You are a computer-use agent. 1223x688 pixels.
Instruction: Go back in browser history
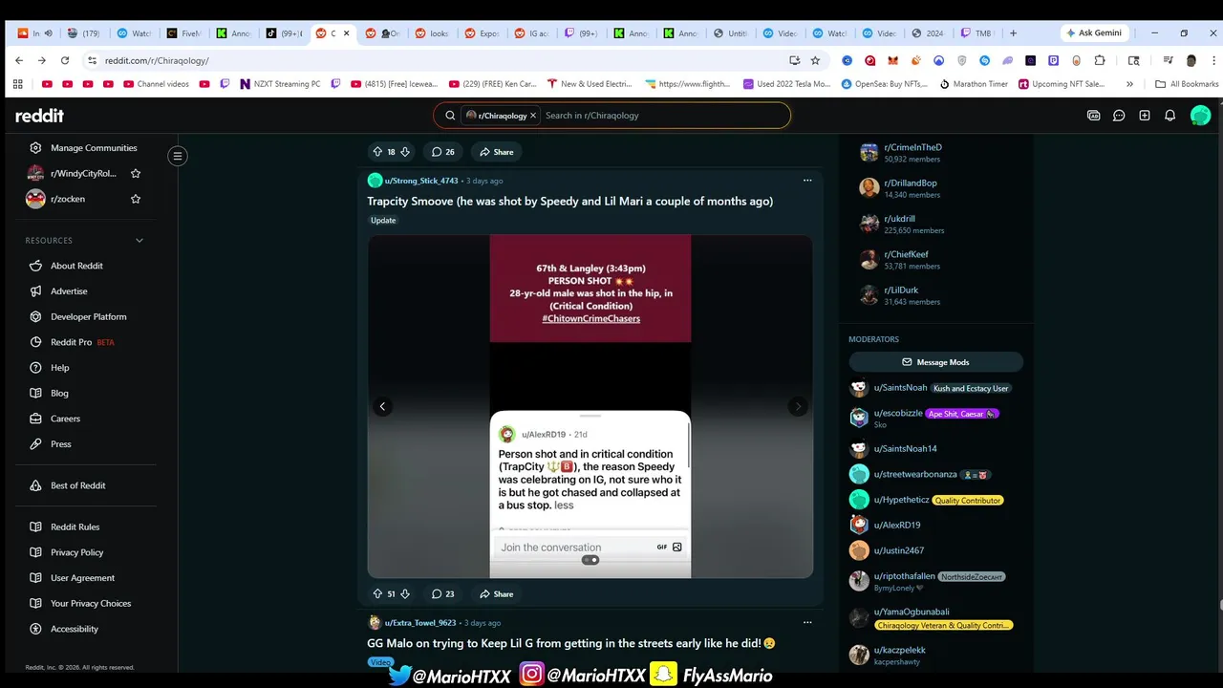(19, 60)
